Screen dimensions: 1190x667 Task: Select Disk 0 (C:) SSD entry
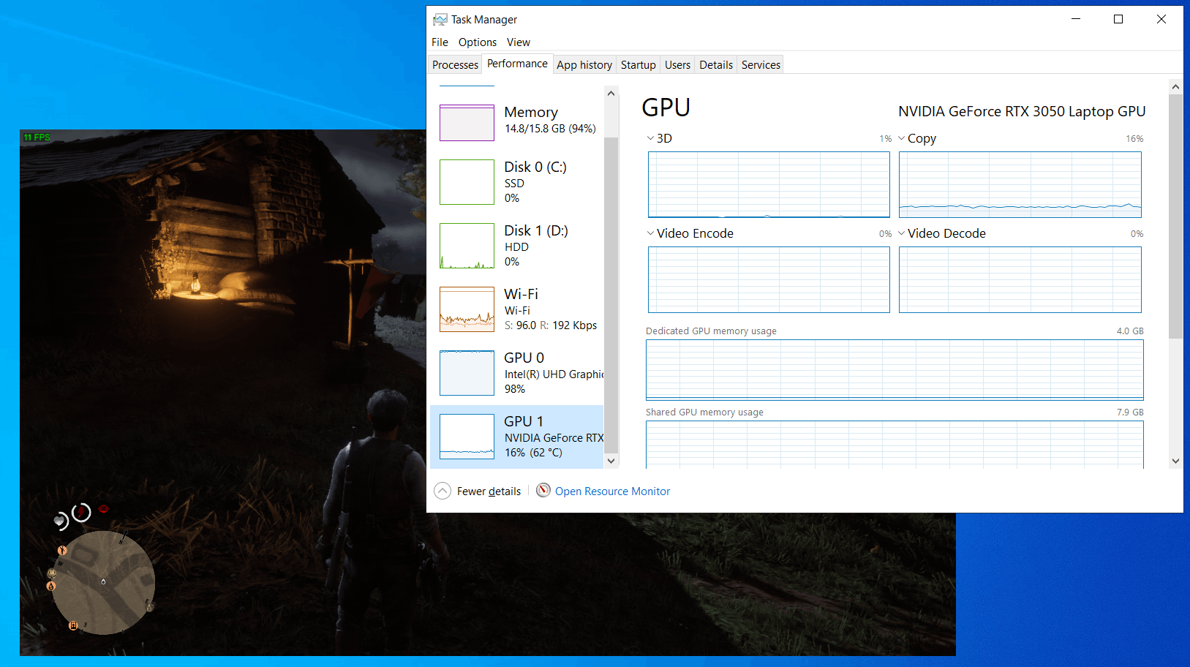[517, 182]
